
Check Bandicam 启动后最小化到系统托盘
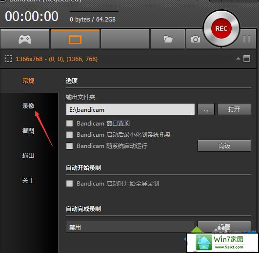click(69, 135)
